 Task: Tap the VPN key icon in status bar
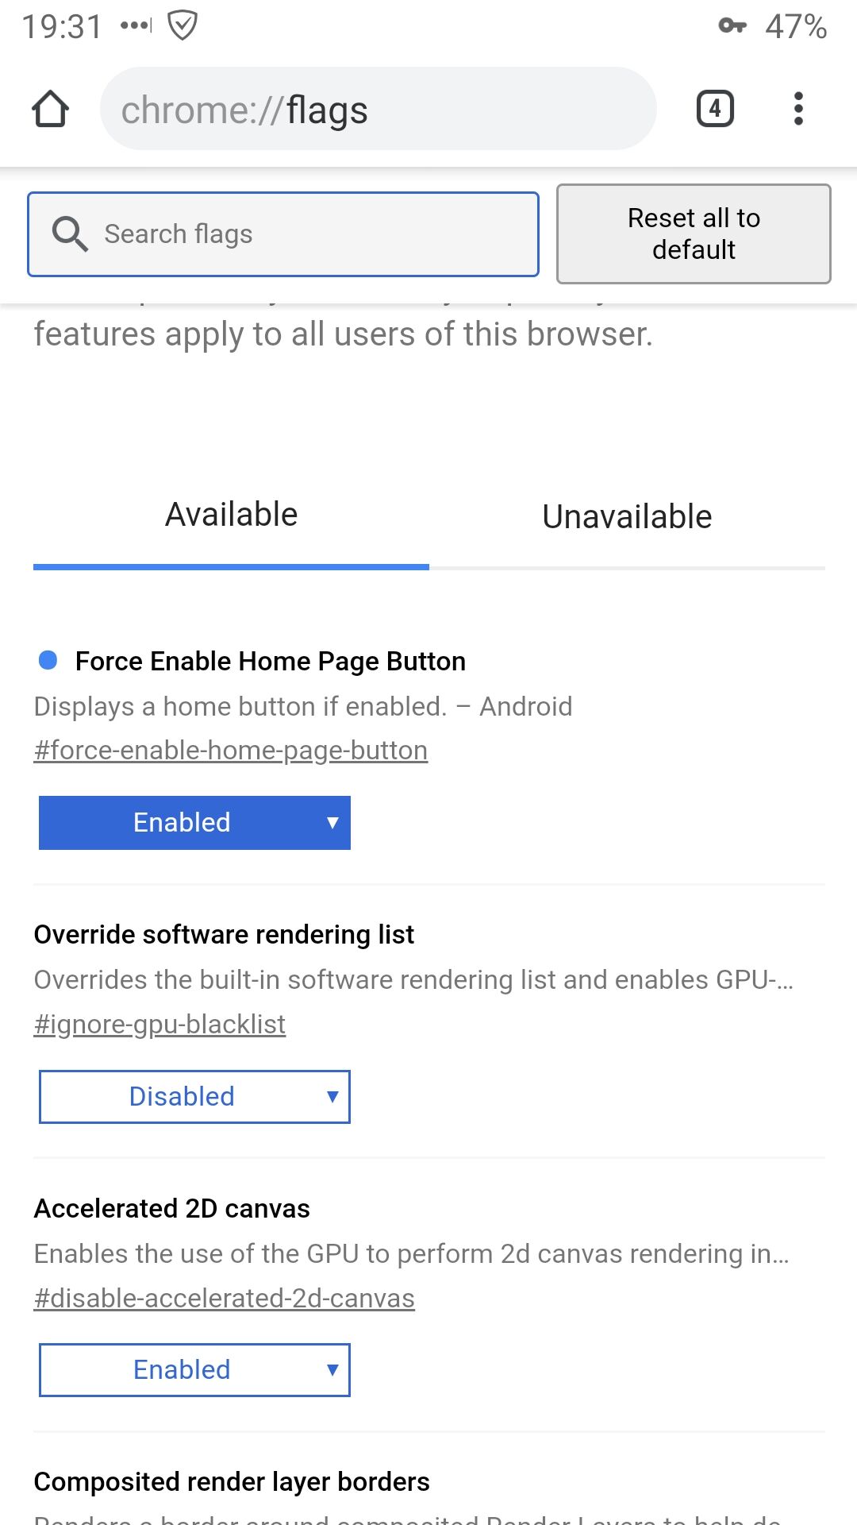coord(732,26)
